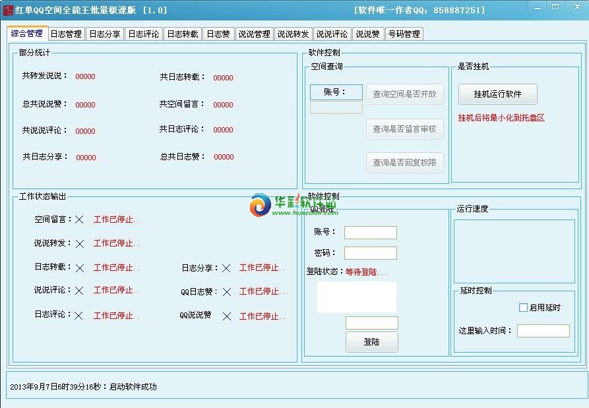Click the 等待登陆 status text
This screenshot has width=589, height=408.
click(366, 272)
